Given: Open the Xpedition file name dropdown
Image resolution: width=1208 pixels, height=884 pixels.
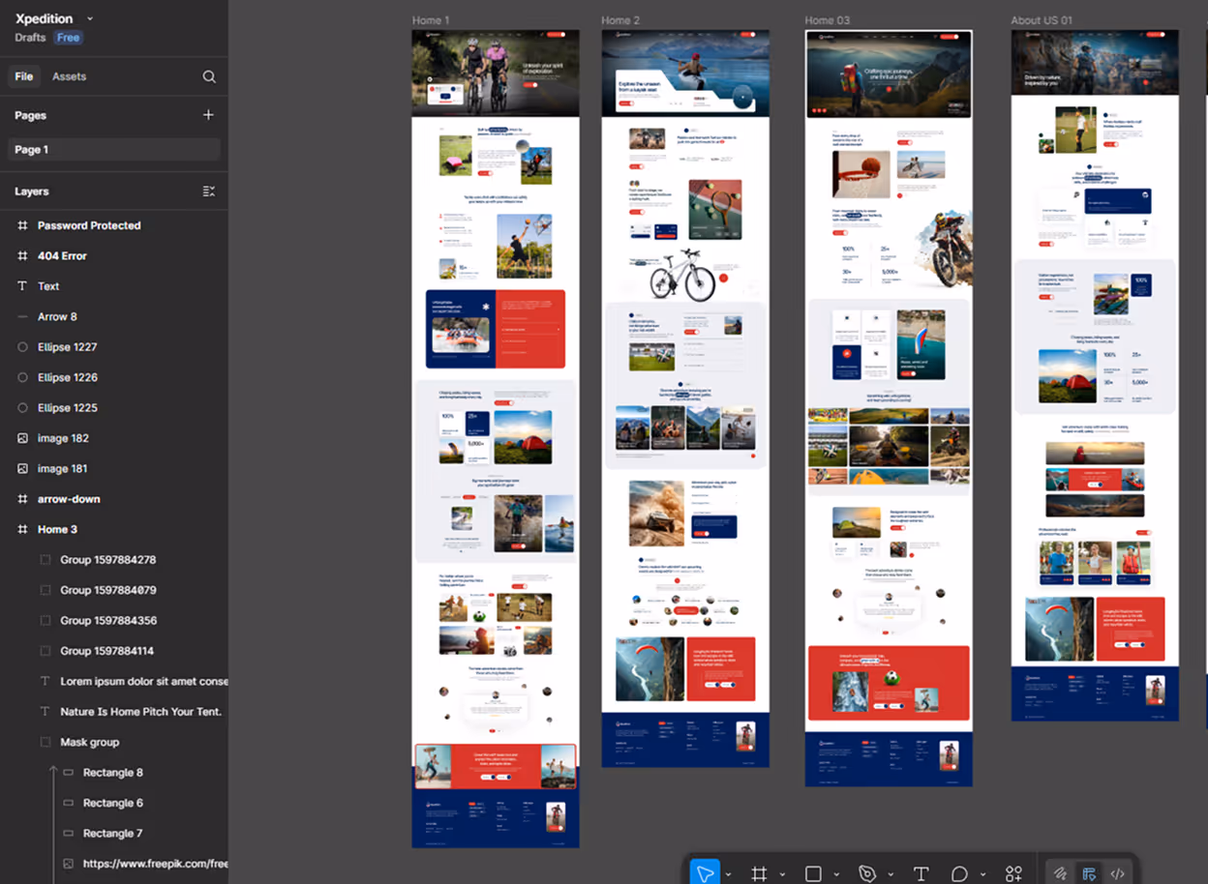Looking at the screenshot, I should point(88,17).
